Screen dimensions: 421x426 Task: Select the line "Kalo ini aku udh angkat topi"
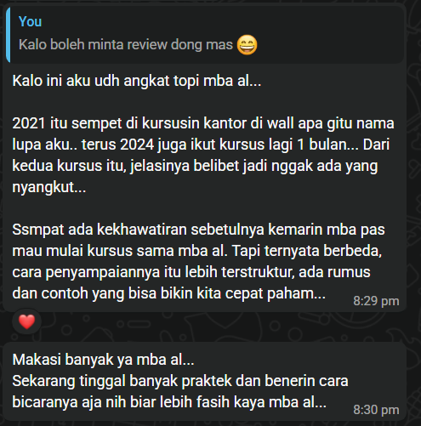click(137, 81)
